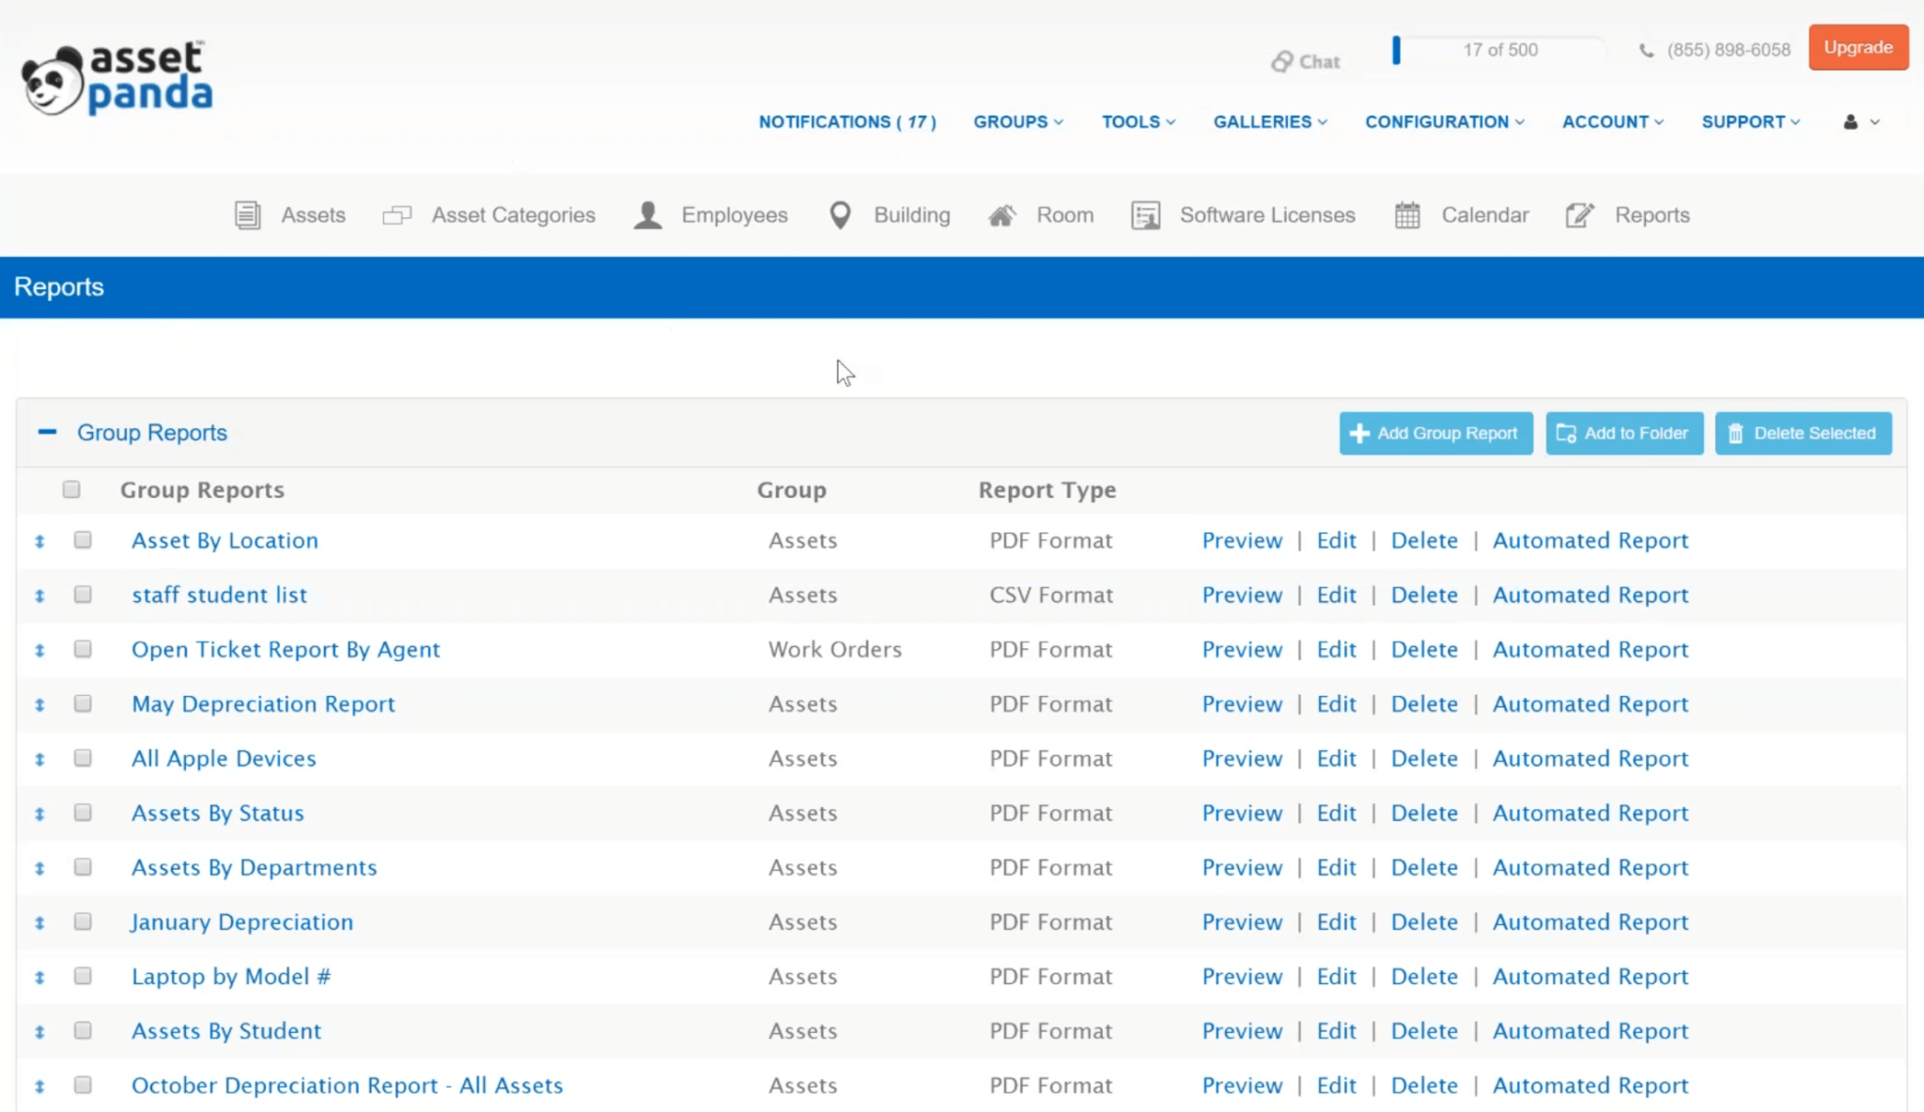Click the 17 of 500 usage bar
The height and width of the screenshot is (1112, 1924).
coord(1497,50)
